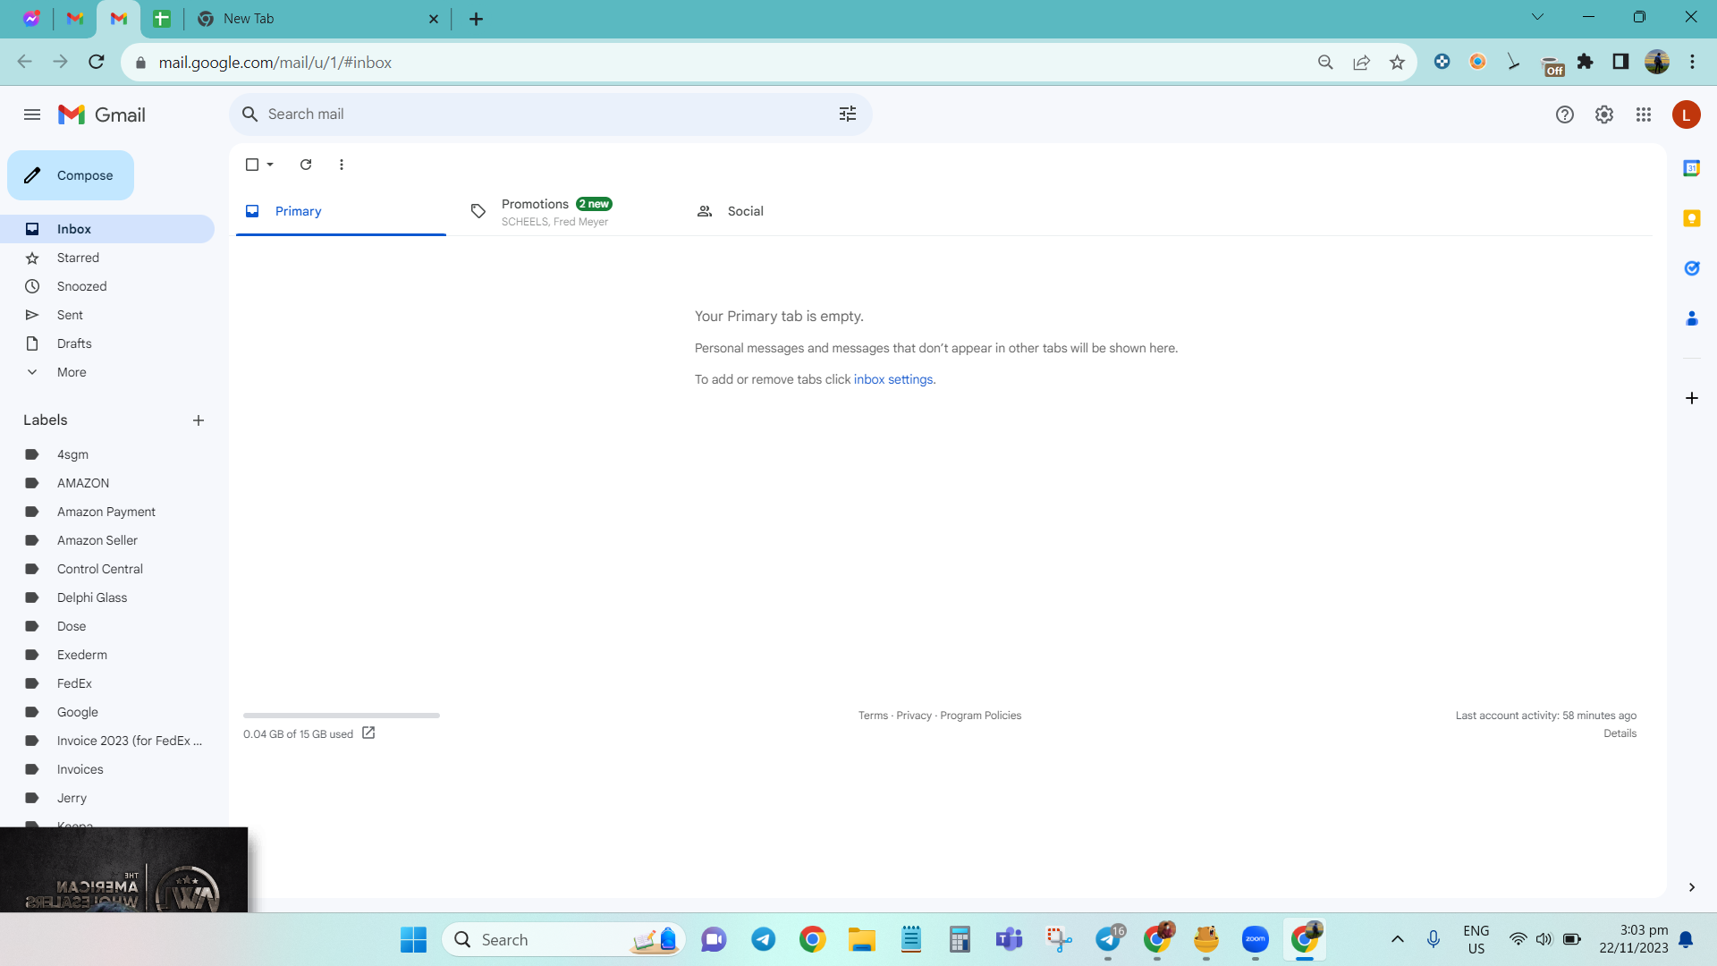Click the Privacy link
The width and height of the screenshot is (1717, 966).
point(914,716)
